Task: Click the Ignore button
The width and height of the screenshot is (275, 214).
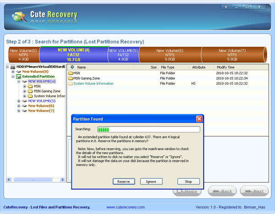Action: tap(151, 181)
